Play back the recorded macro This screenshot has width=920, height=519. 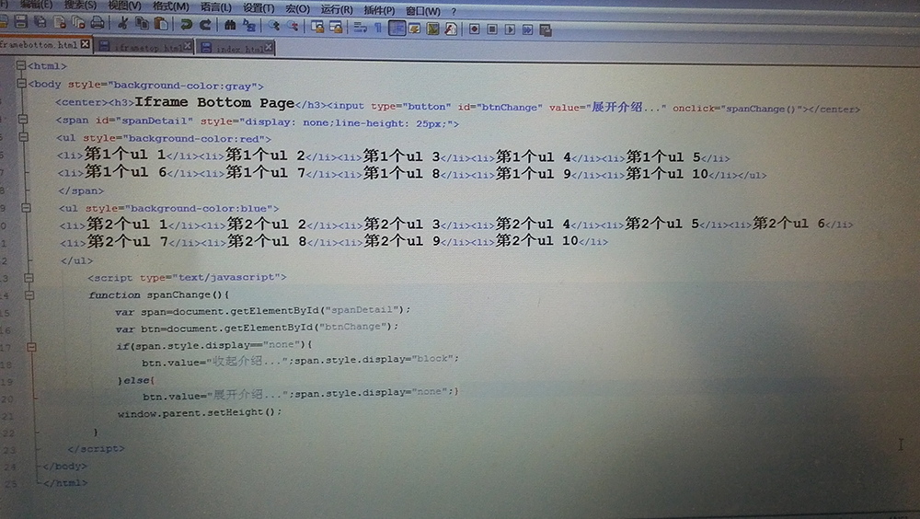click(x=510, y=29)
